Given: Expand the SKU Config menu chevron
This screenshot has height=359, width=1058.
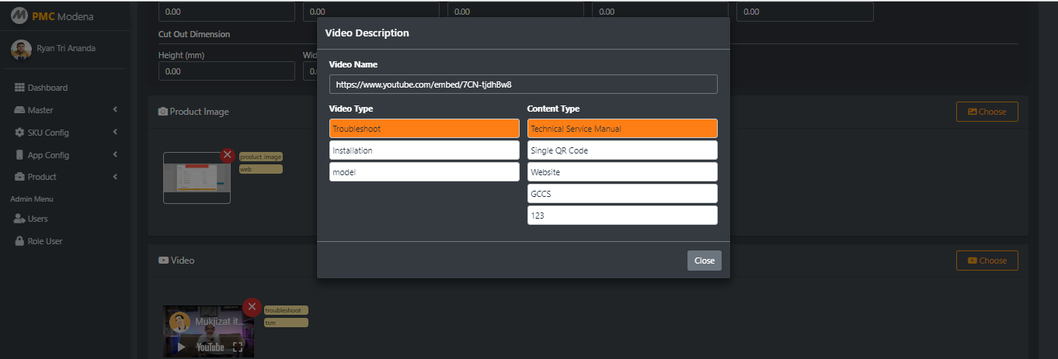Looking at the screenshot, I should (x=115, y=133).
